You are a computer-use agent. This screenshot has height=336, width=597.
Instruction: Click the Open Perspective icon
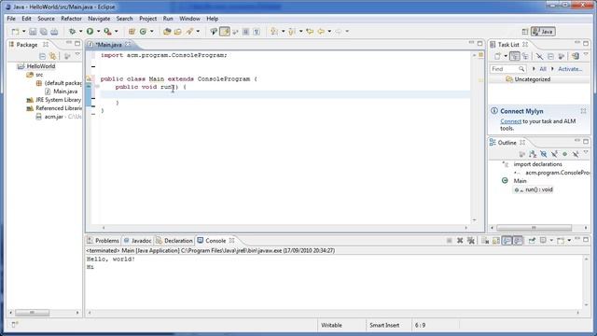[x=525, y=32]
